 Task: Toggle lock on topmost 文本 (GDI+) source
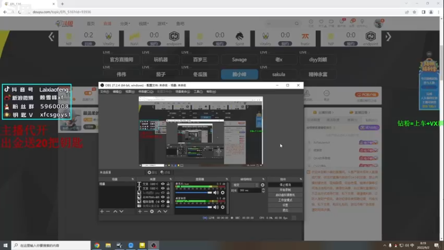point(168,184)
